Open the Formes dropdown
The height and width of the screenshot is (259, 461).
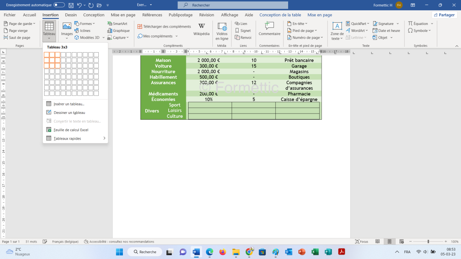point(85,24)
